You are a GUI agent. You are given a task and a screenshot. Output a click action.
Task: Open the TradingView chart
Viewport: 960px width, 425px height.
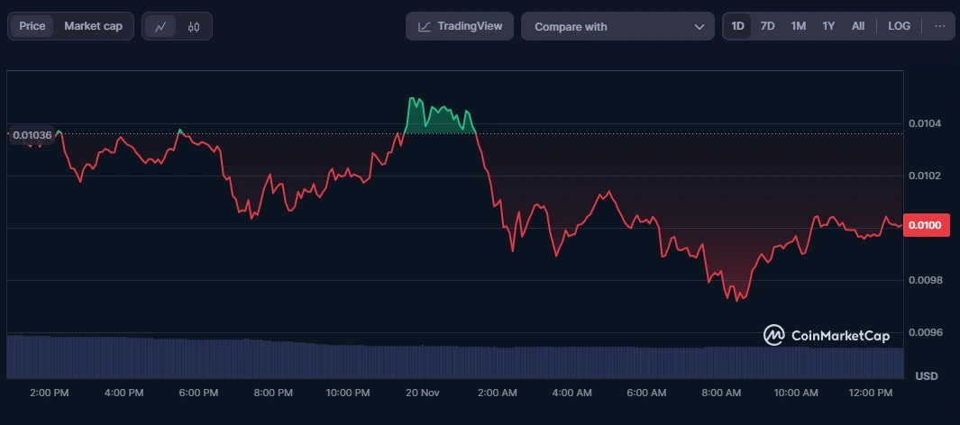coord(460,26)
